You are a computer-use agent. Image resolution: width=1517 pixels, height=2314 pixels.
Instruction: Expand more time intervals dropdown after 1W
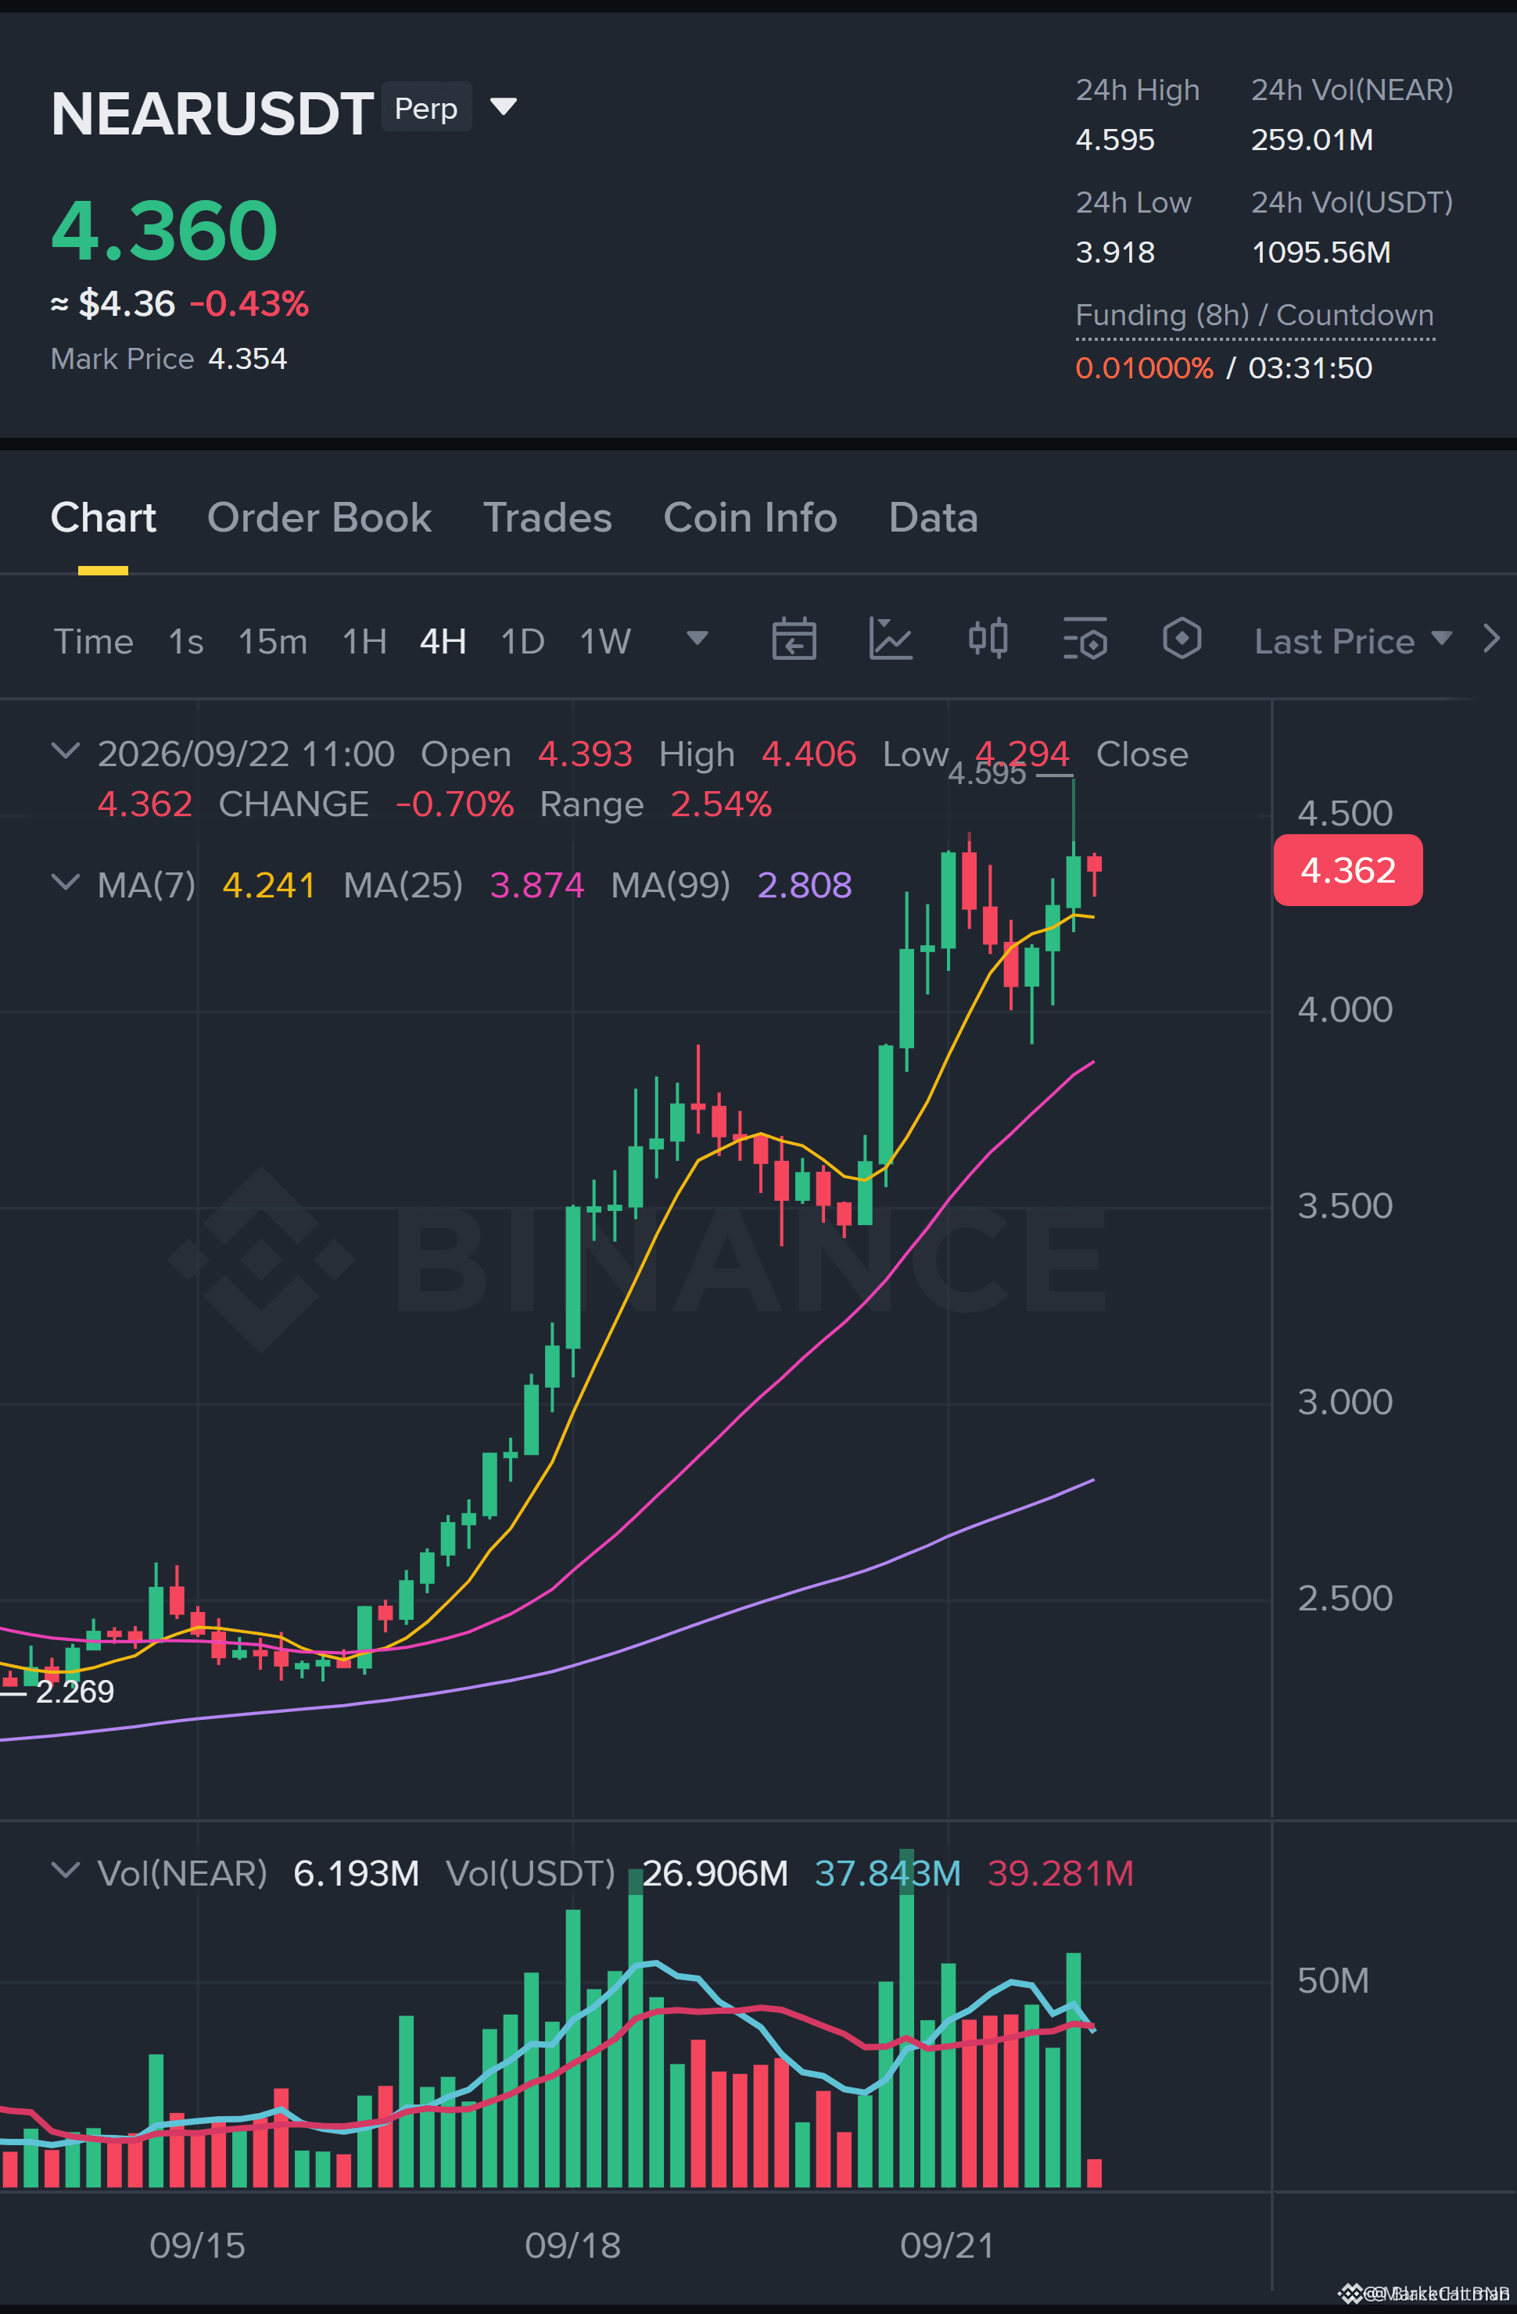pos(698,638)
